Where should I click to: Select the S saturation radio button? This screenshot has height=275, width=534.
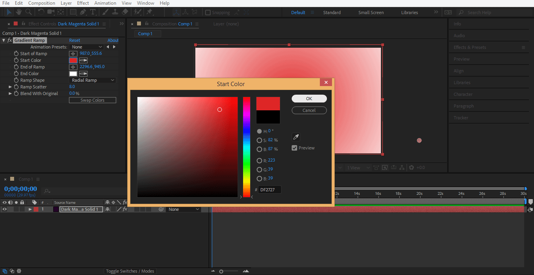click(259, 140)
